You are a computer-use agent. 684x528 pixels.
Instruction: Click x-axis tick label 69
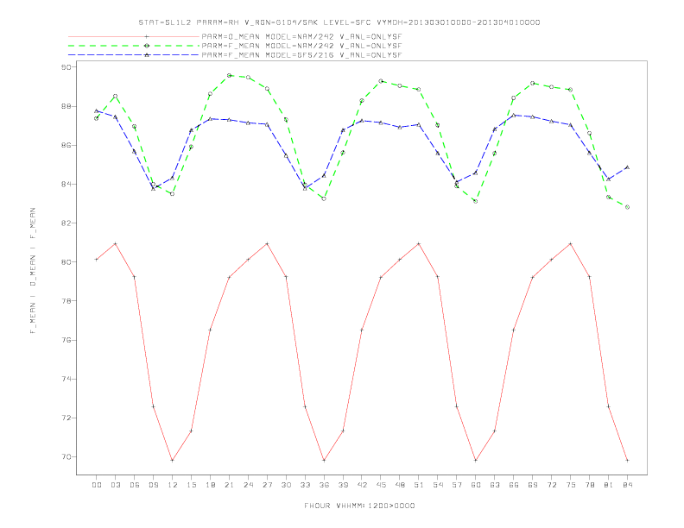(x=533, y=485)
